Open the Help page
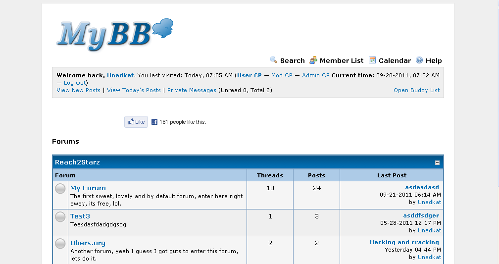499x264 pixels. tap(434, 60)
